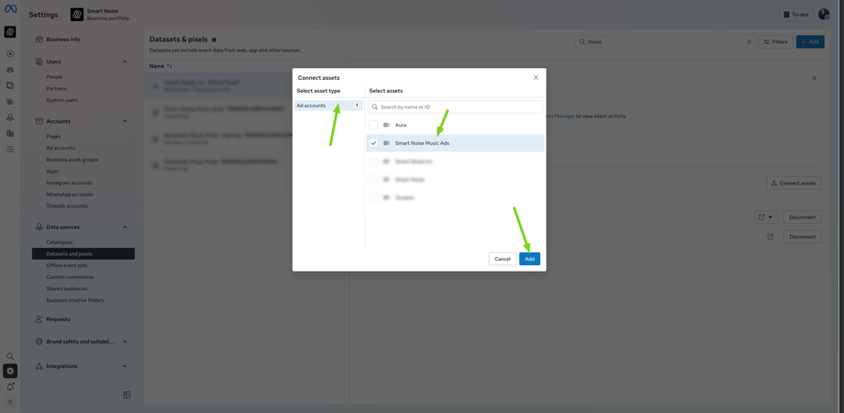Click the magnifier in the dialog search field

(x=374, y=107)
